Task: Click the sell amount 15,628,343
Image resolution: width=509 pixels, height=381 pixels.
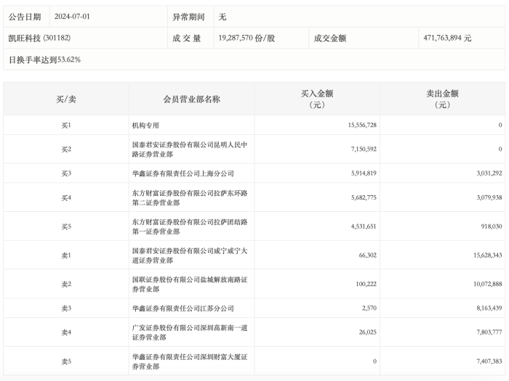Action: click(x=488, y=255)
